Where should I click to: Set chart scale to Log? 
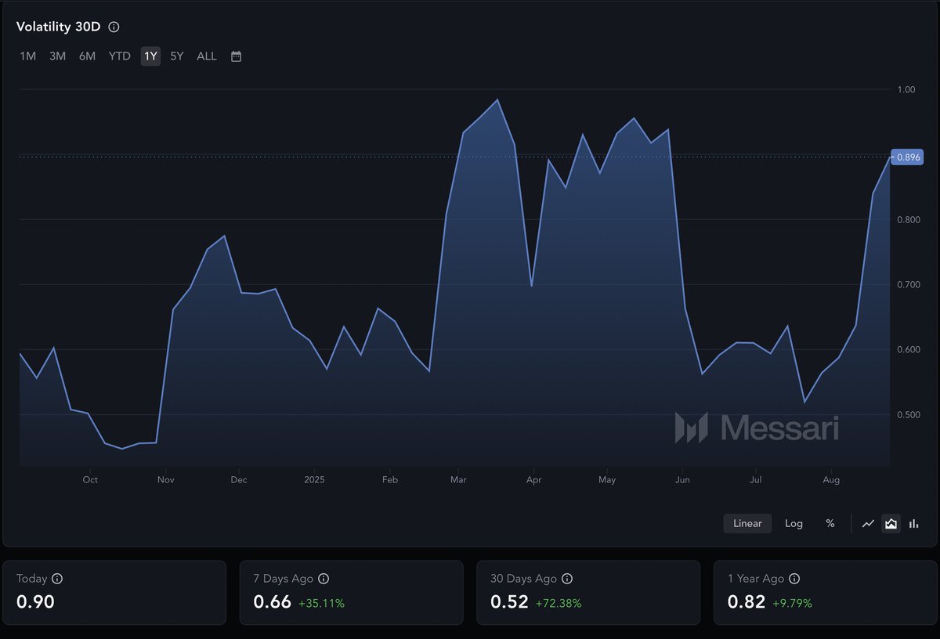point(794,524)
